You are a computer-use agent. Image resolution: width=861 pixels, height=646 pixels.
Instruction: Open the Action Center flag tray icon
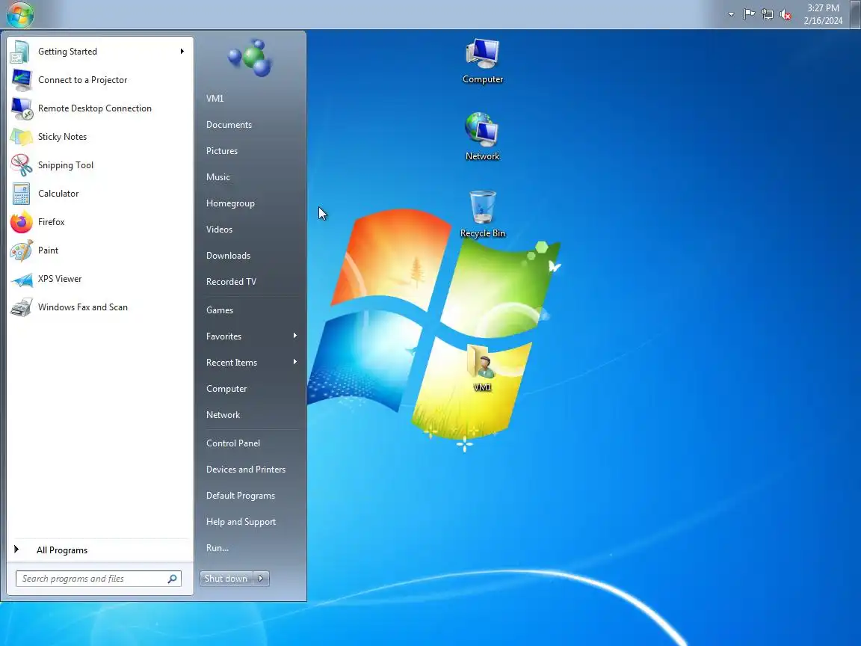point(749,14)
